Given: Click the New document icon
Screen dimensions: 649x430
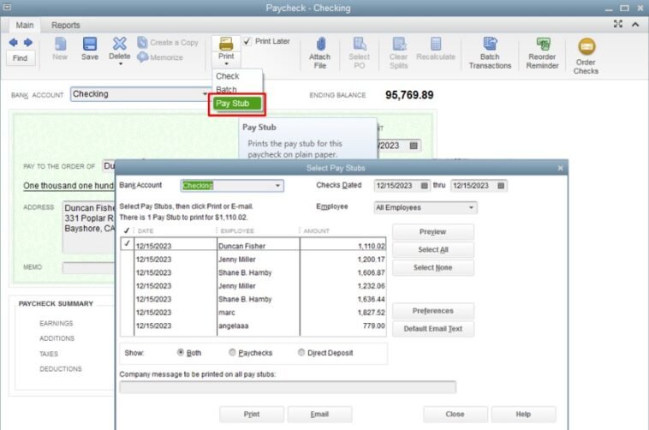Looking at the screenshot, I should point(61,44).
